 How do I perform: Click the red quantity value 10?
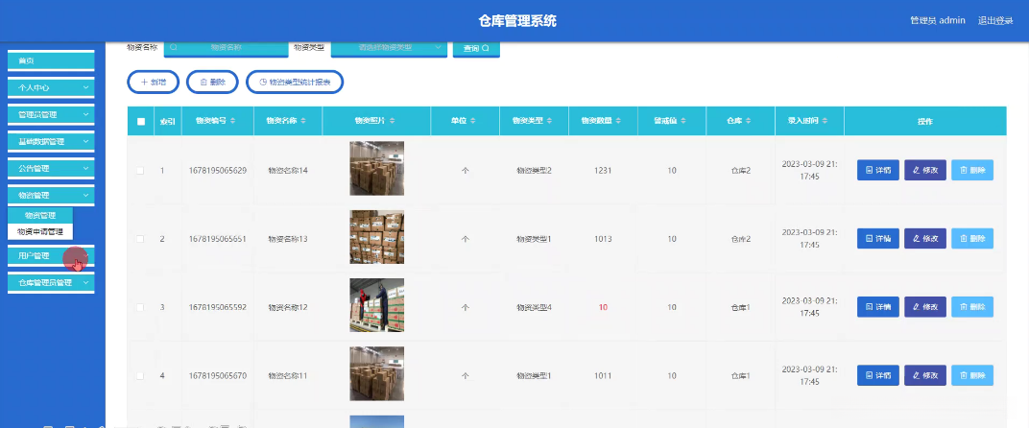pyautogui.click(x=603, y=307)
